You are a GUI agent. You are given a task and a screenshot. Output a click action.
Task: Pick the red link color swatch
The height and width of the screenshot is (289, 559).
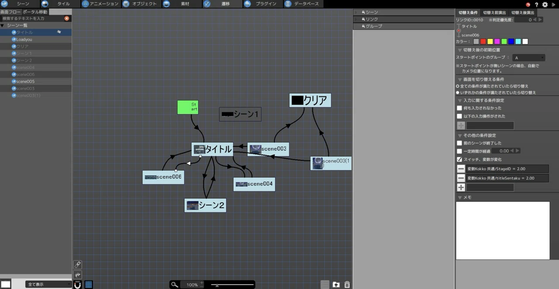[483, 42]
